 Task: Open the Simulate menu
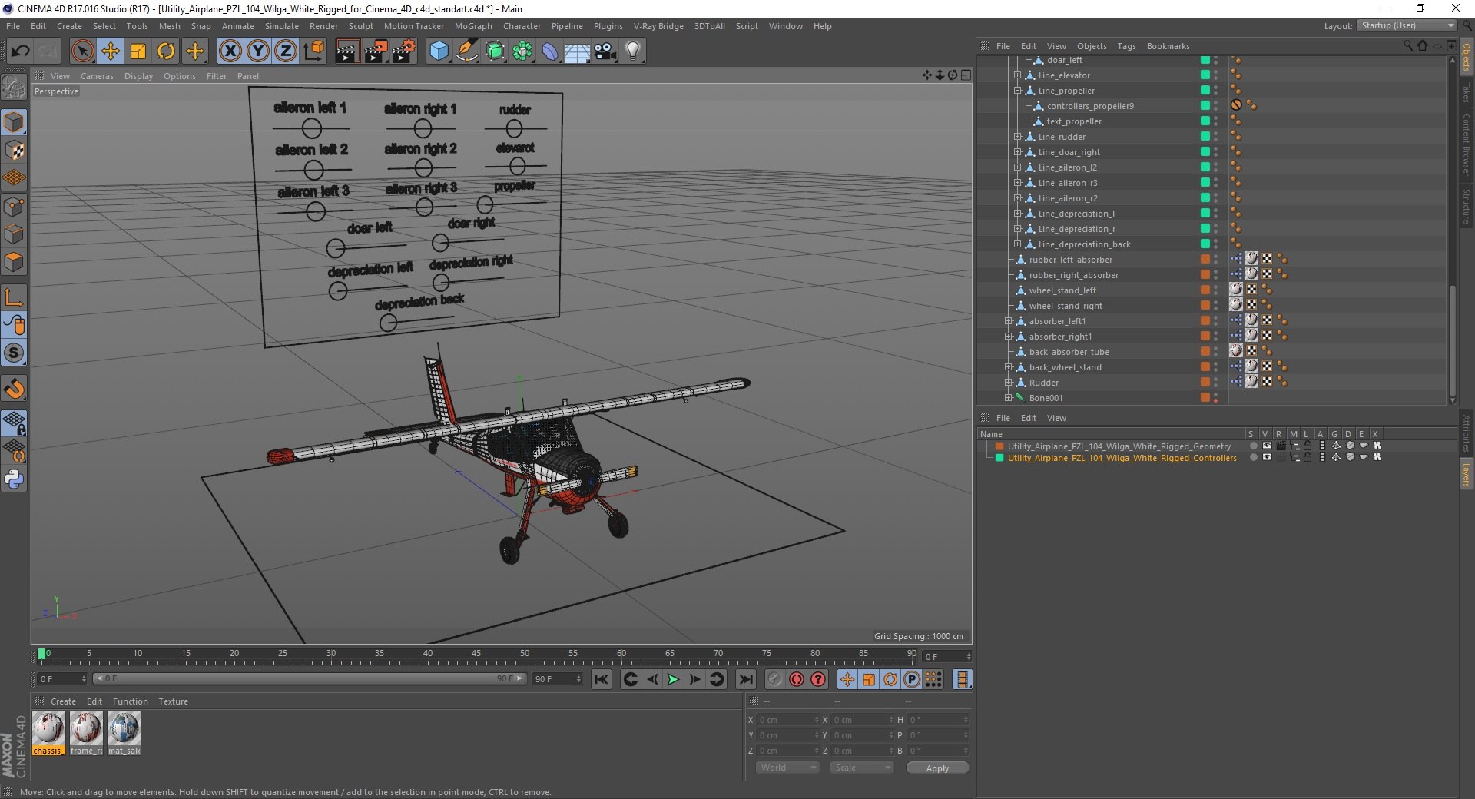[282, 26]
